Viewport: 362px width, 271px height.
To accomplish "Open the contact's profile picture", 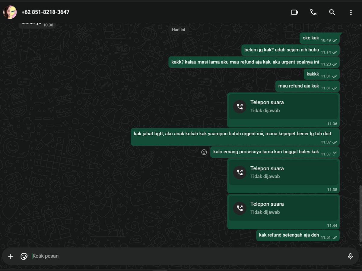I will tap(10, 12).
